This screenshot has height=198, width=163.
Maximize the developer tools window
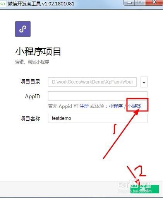[x=140, y=3]
